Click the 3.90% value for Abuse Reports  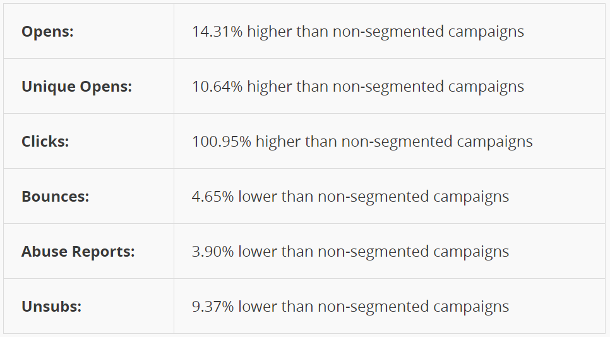click(x=213, y=252)
